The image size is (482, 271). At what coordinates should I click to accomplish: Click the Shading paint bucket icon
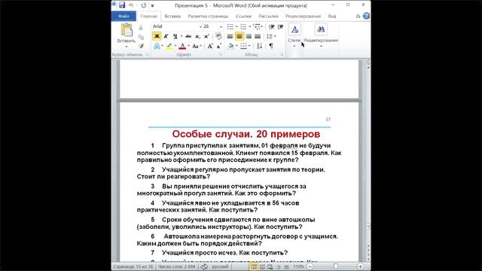231,46
